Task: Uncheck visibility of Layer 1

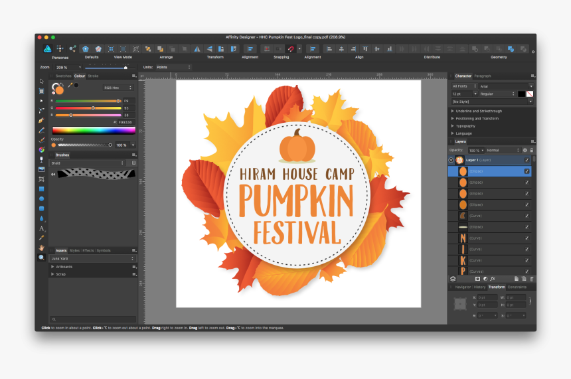Action: (x=527, y=160)
